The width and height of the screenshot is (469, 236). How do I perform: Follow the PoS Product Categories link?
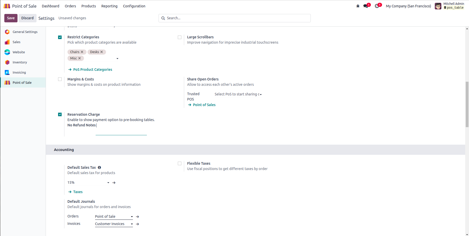[x=93, y=70]
